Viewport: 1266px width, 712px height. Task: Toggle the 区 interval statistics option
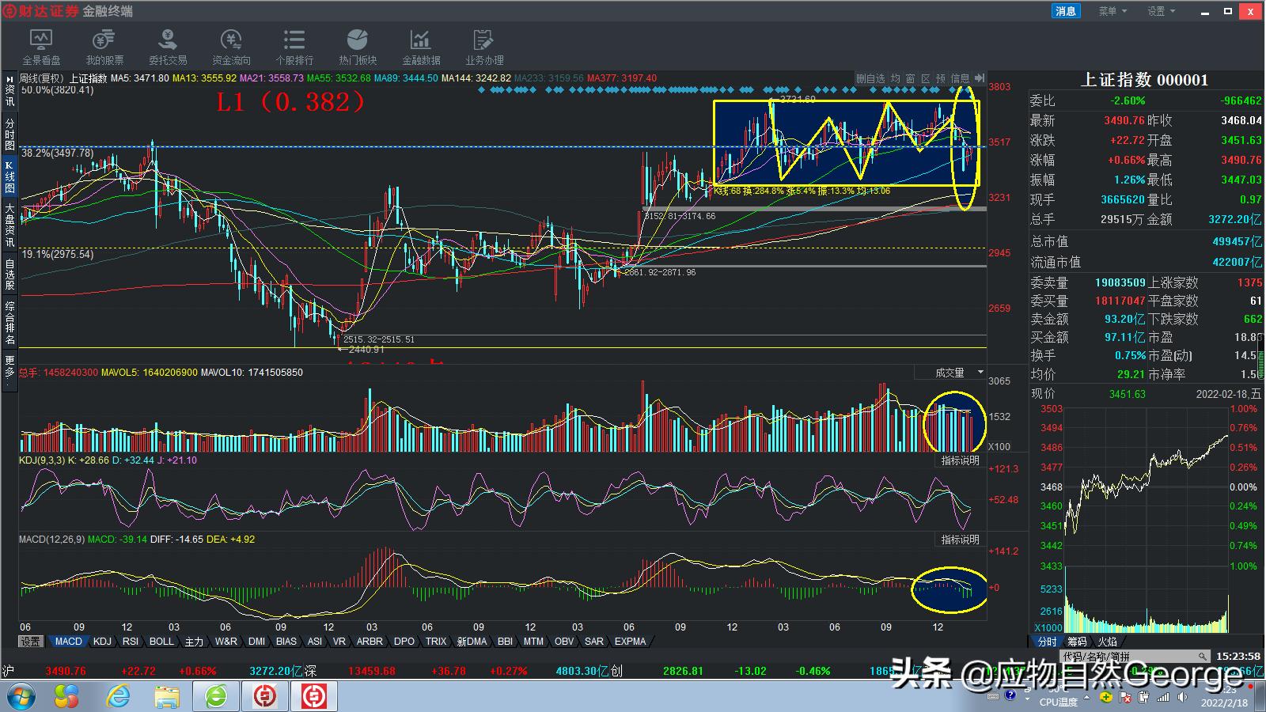point(925,78)
